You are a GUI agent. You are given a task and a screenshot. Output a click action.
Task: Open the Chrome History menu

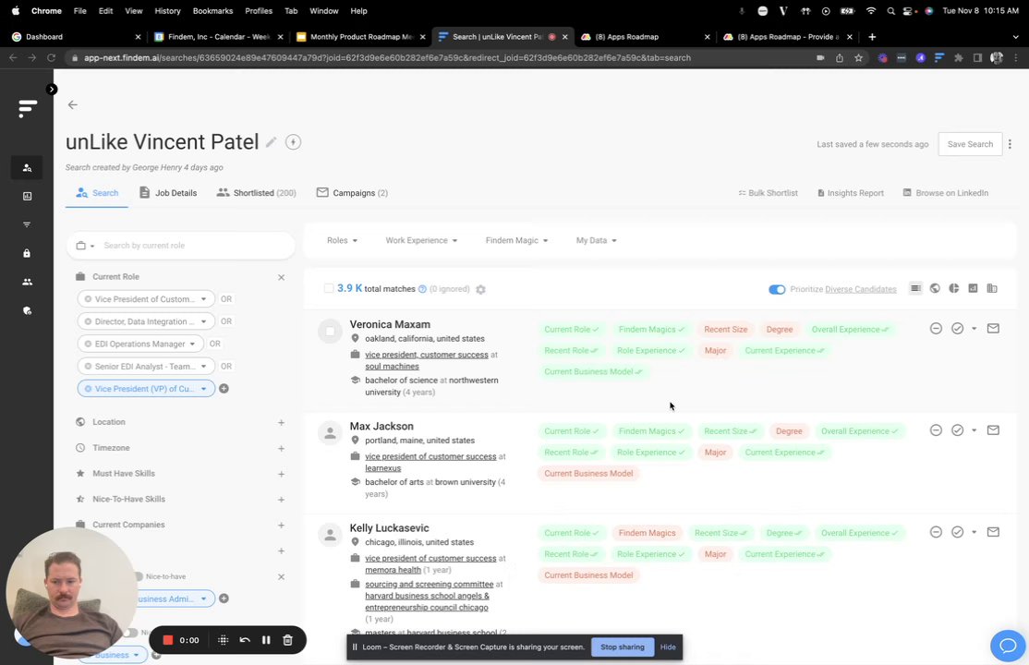pos(167,11)
